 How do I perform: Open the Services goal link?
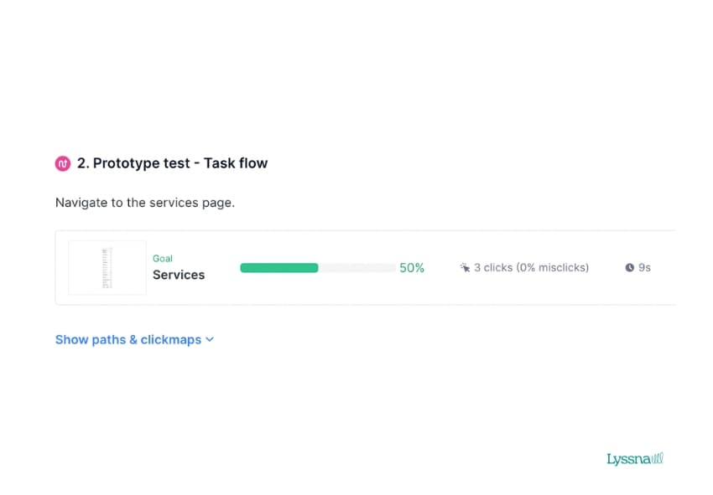[179, 275]
